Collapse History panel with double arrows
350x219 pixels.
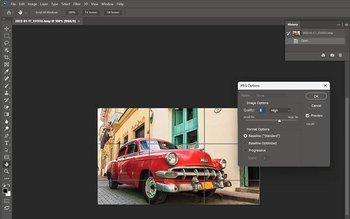338,25
